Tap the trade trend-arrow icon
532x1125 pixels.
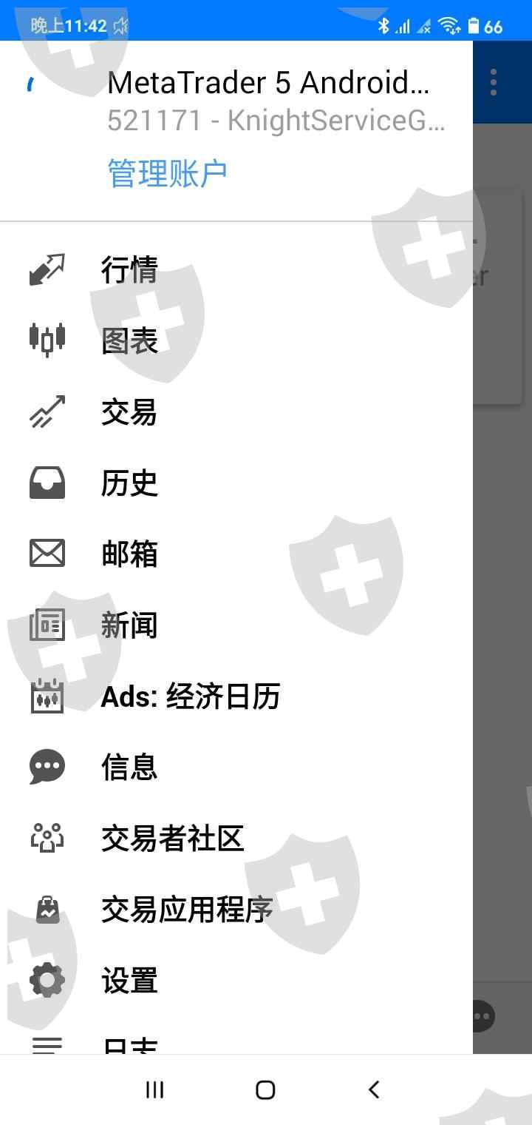[47, 412]
